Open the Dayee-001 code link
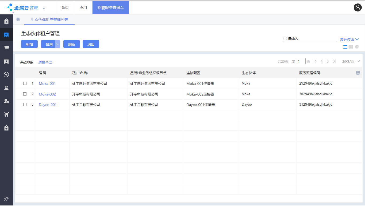This screenshot has height=206, width=365. (48, 105)
